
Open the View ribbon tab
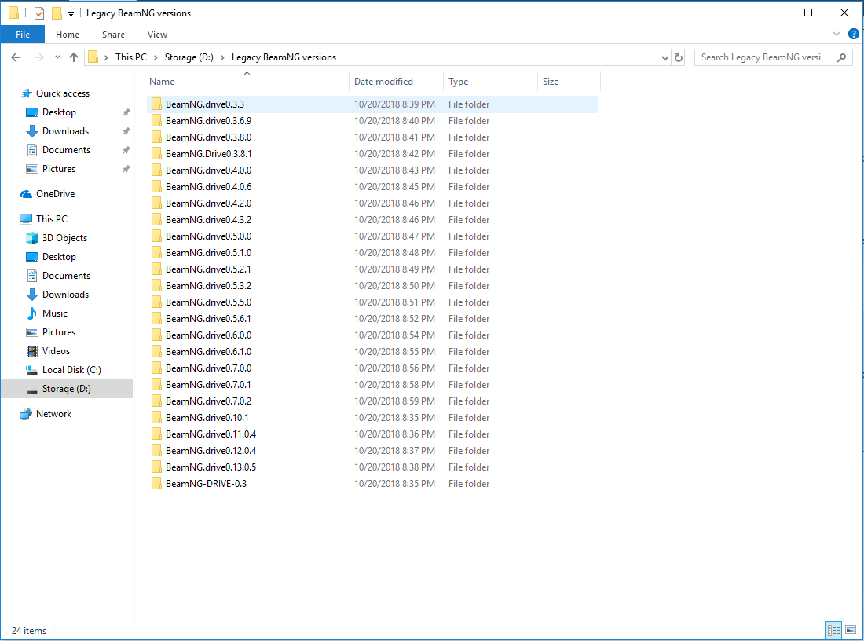point(157,35)
